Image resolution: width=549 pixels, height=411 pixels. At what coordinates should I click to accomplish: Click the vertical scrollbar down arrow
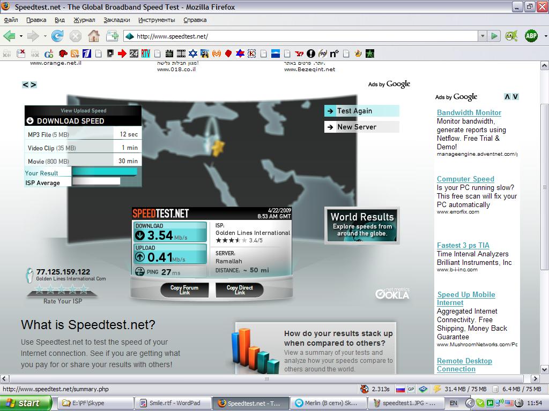pyautogui.click(x=545, y=369)
